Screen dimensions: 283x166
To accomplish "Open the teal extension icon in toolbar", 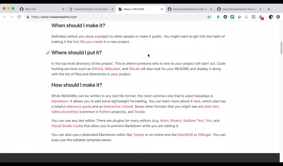I will [x=218, y=17].
